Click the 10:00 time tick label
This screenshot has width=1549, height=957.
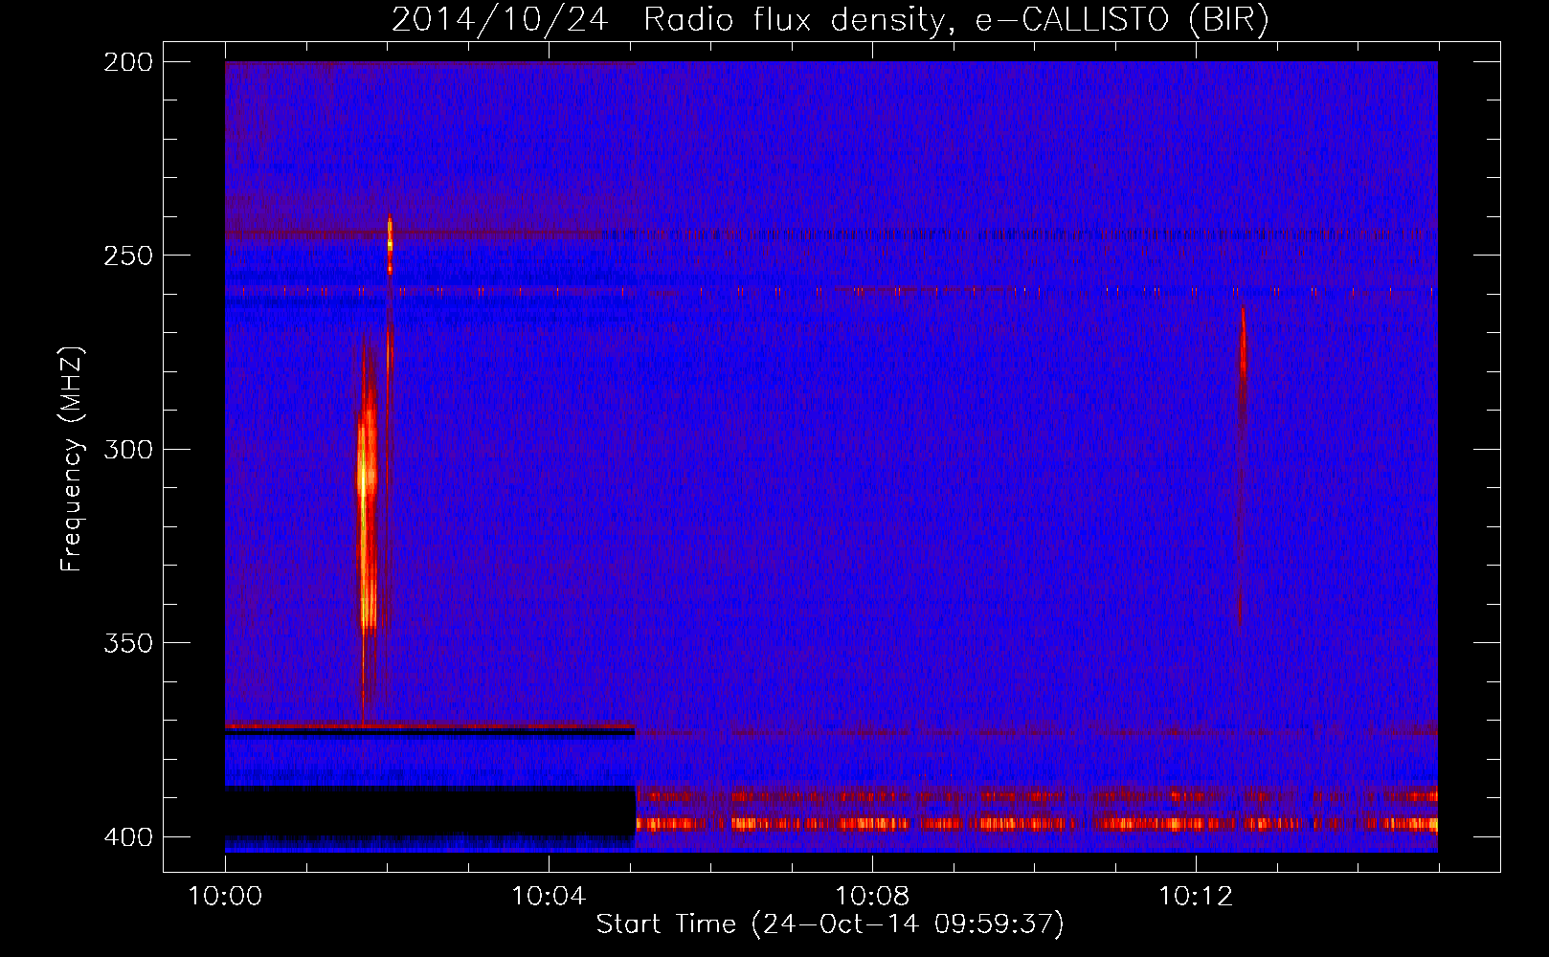pyautogui.click(x=225, y=896)
